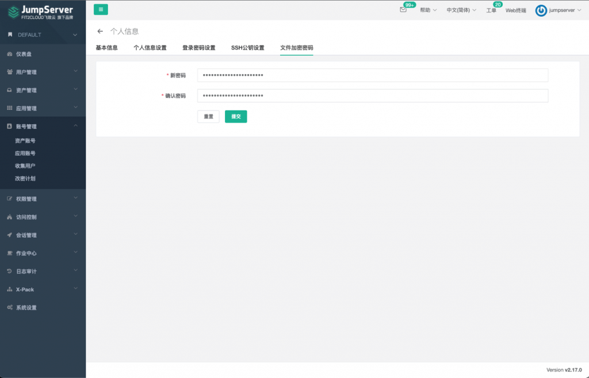
Task: Click the 仪表盘 dashboard icon
Action: 9,54
